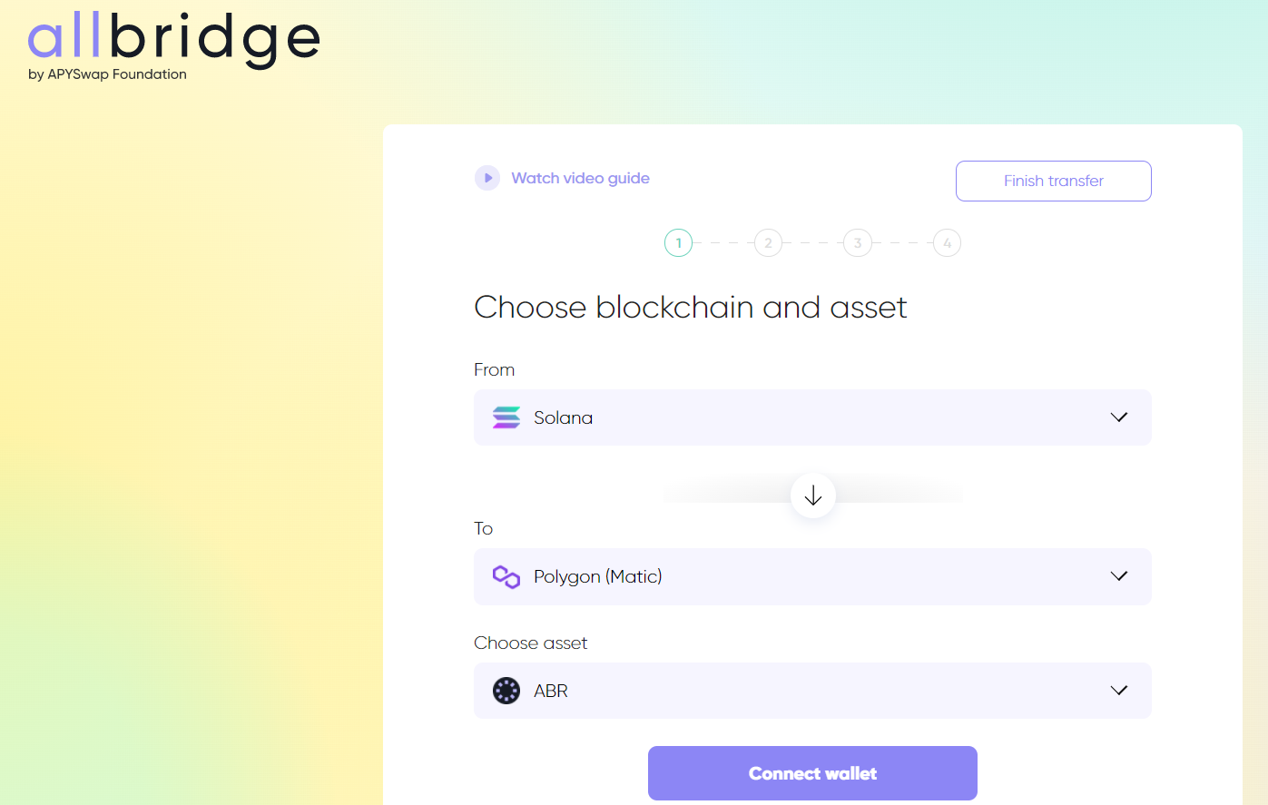Click the circular arrow button between From and To
This screenshot has width=1268, height=805.
(812, 496)
